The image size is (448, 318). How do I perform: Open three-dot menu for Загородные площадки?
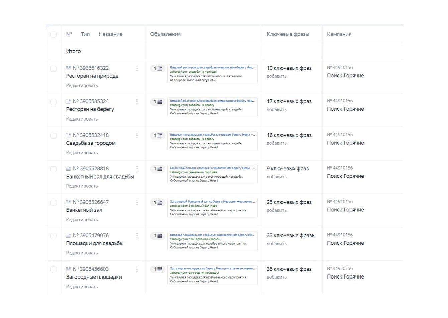pos(137,269)
